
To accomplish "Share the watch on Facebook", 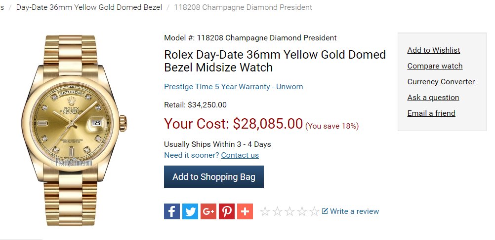I will coord(172,211).
